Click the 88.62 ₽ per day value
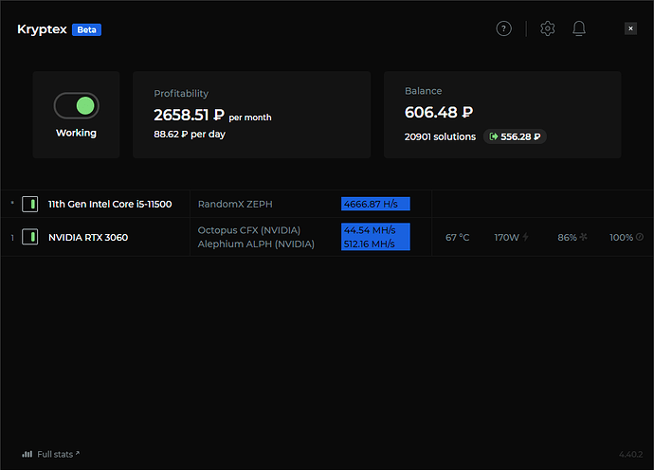The width and height of the screenshot is (654, 470). pos(190,135)
